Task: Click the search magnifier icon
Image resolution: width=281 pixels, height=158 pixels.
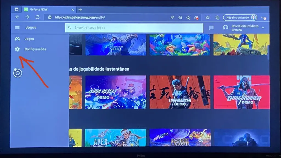Action: pos(70,28)
